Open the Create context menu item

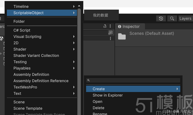[x=133, y=89]
